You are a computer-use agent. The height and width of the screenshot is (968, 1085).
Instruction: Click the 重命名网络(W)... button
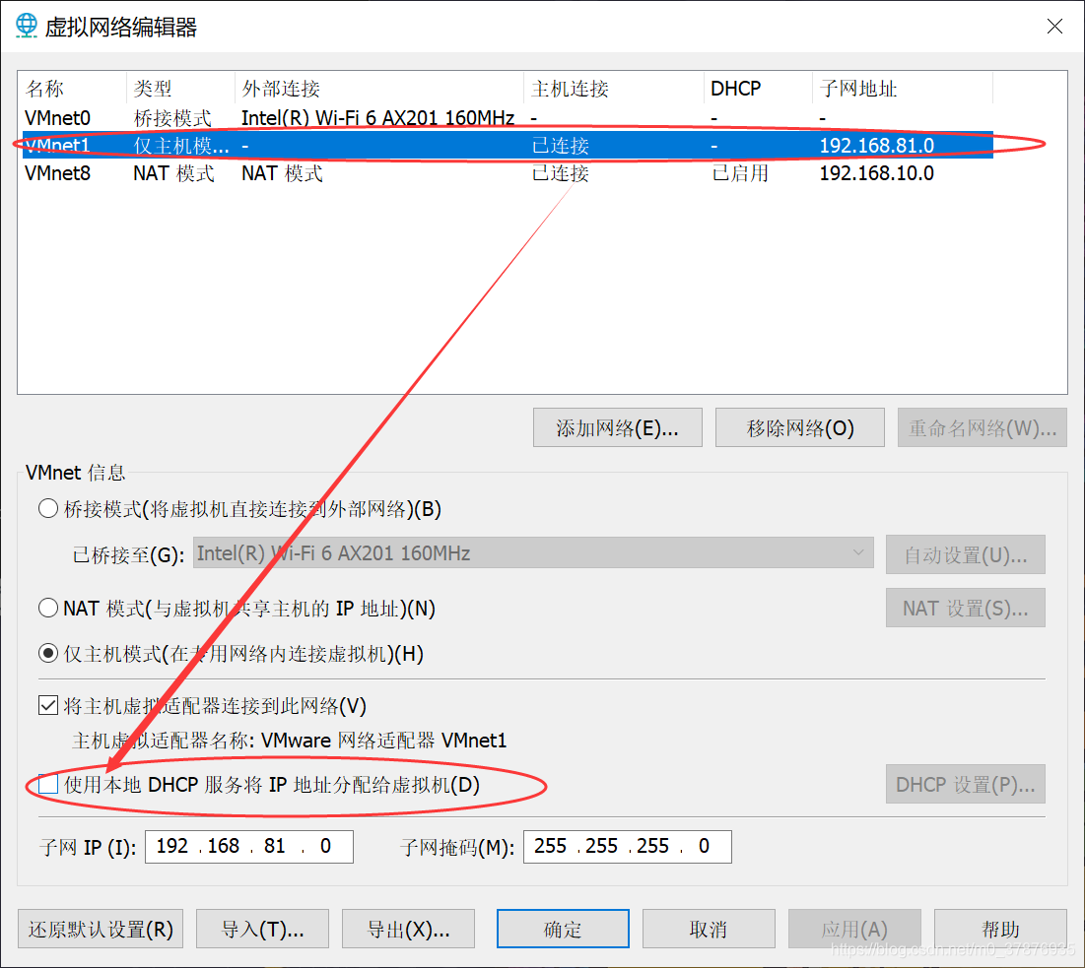pos(982,428)
